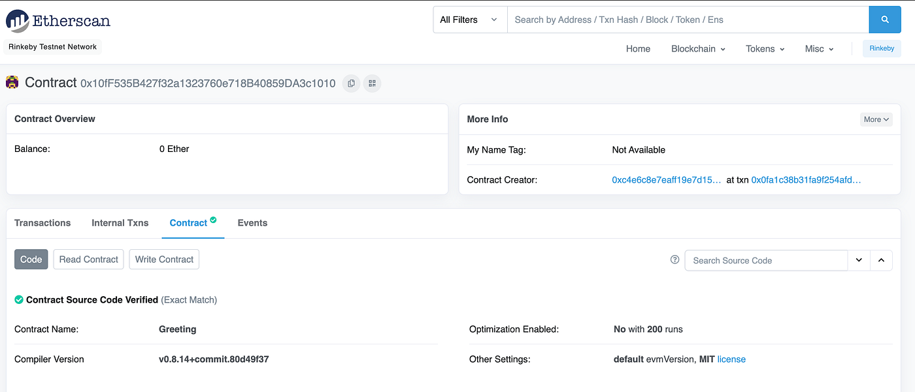Click the Not Available name tag value
This screenshot has width=915, height=392.
tap(639, 150)
